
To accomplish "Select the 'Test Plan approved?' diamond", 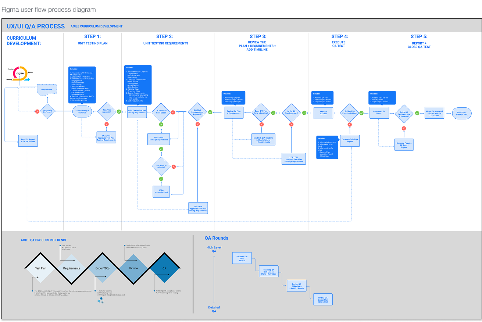I will click(107, 111).
